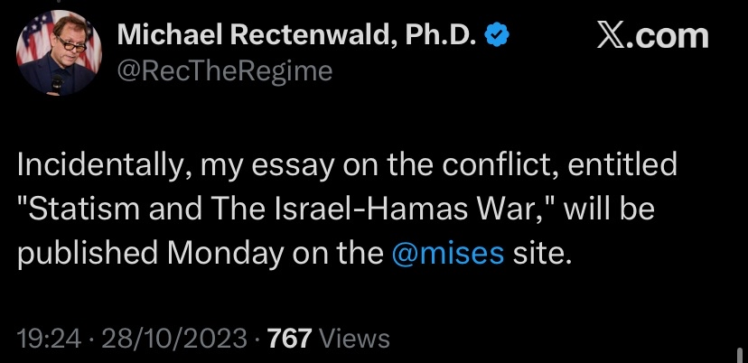Click the white scrollbar sliver at bottom right
This screenshot has height=363, width=748.
[739, 355]
